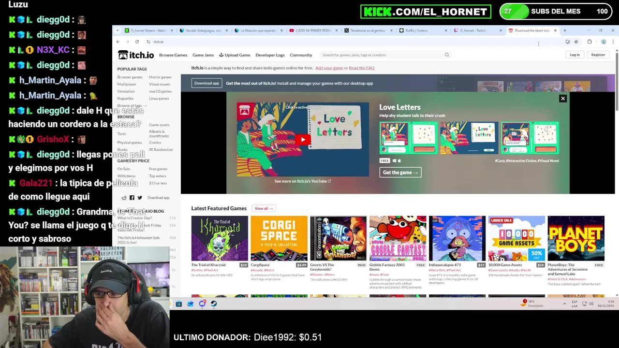Open Game Jams menu

click(x=203, y=55)
